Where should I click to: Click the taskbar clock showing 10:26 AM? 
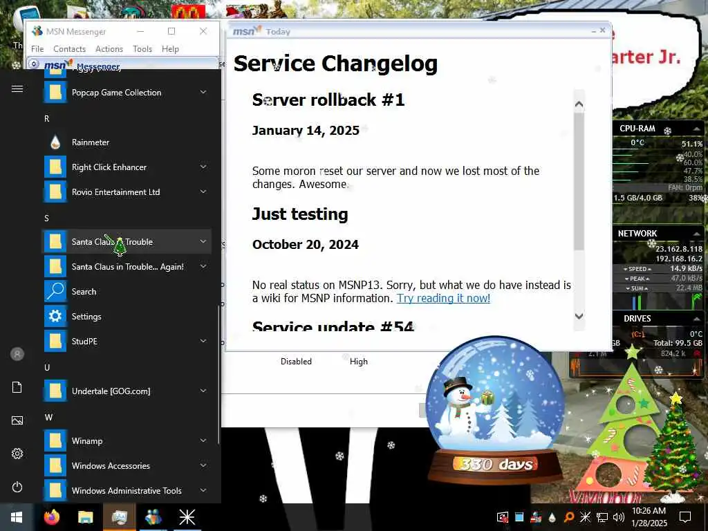649,517
